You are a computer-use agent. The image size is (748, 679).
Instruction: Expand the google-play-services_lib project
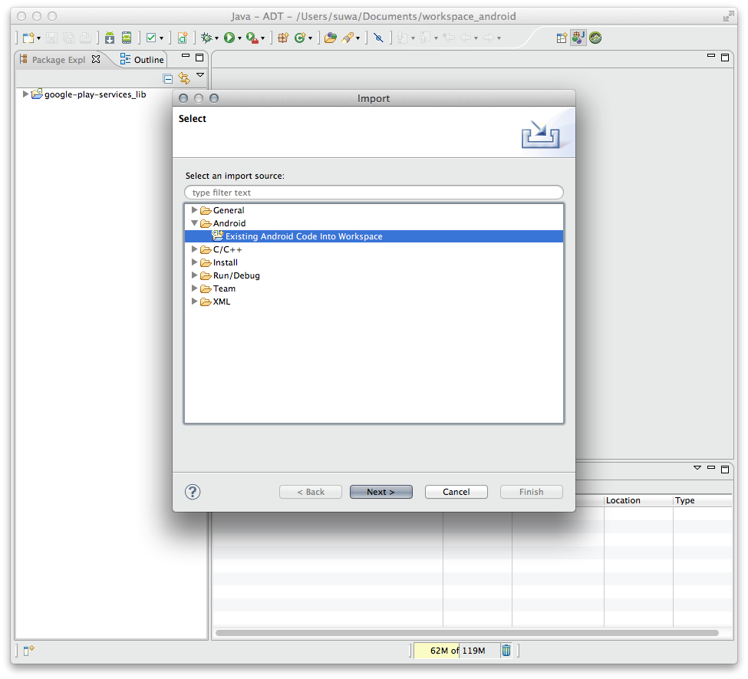pyautogui.click(x=25, y=94)
